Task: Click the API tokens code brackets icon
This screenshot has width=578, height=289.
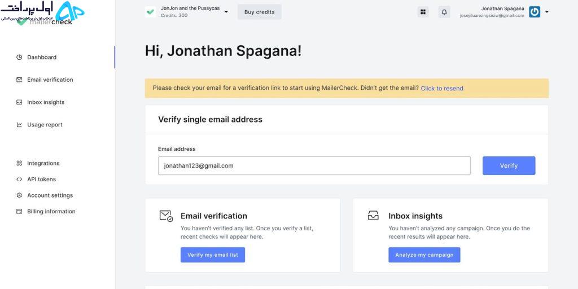Action: click(19, 179)
